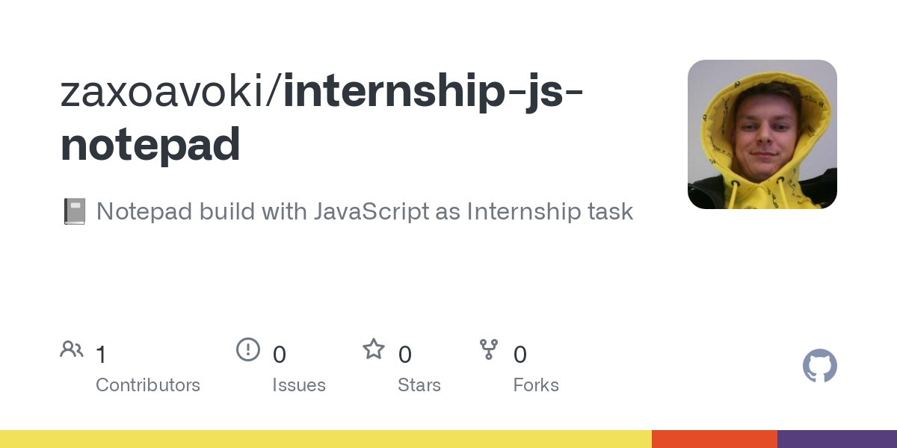Click the stars count 0

404,355
